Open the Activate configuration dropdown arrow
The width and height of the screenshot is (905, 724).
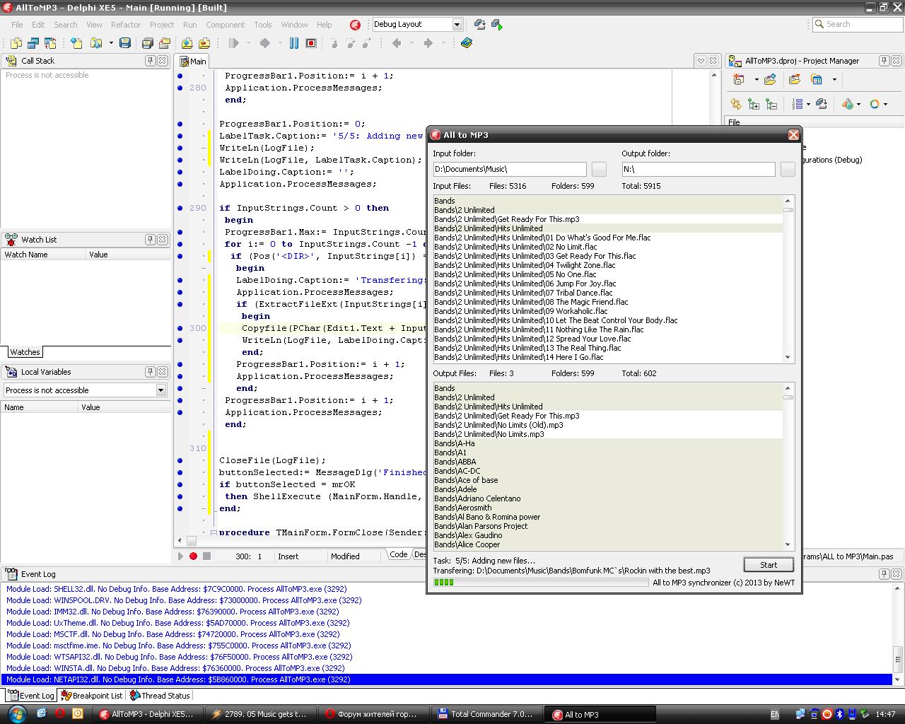coord(858,104)
